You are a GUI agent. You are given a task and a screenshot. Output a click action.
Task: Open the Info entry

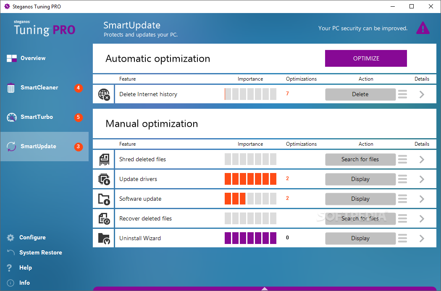[24, 283]
